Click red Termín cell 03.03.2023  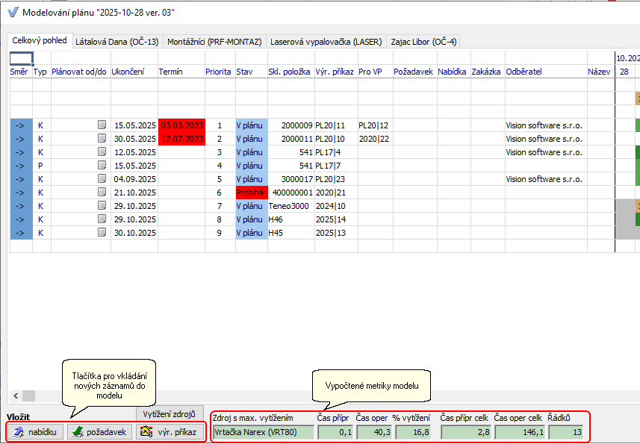181,125
